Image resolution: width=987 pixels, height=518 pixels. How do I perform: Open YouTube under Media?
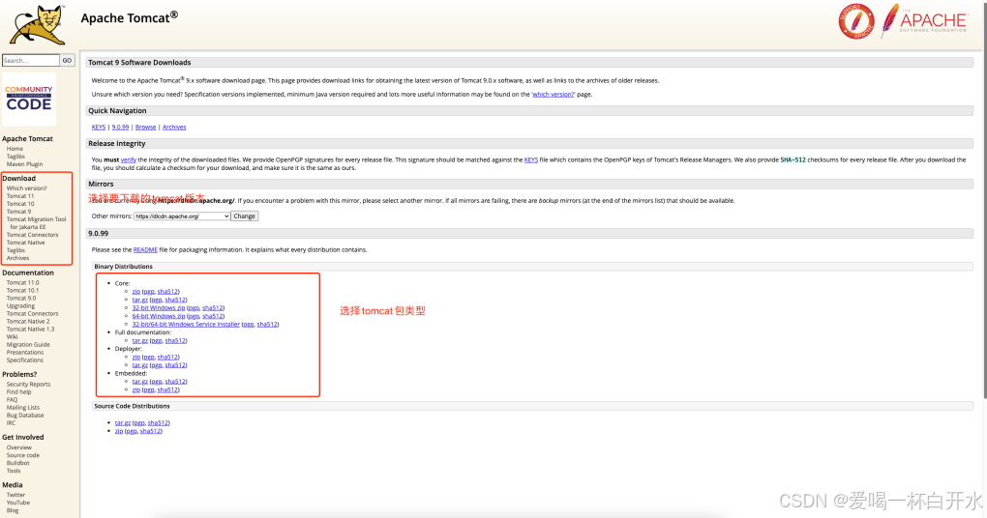pos(18,503)
